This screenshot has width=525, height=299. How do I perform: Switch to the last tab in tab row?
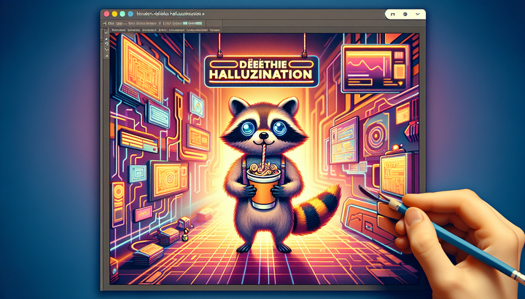[x=215, y=31]
